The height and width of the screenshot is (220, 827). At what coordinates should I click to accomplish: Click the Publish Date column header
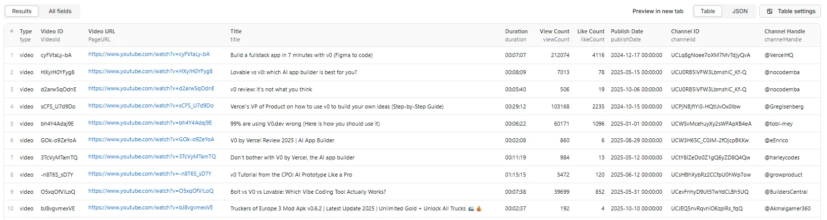(627, 31)
